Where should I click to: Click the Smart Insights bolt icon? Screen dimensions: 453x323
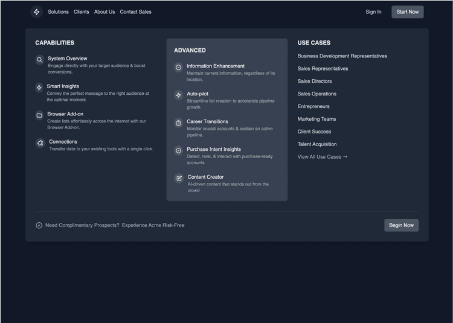39,88
